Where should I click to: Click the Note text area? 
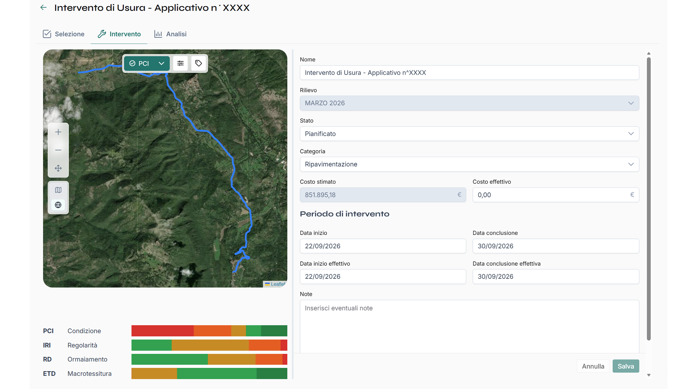point(469,326)
